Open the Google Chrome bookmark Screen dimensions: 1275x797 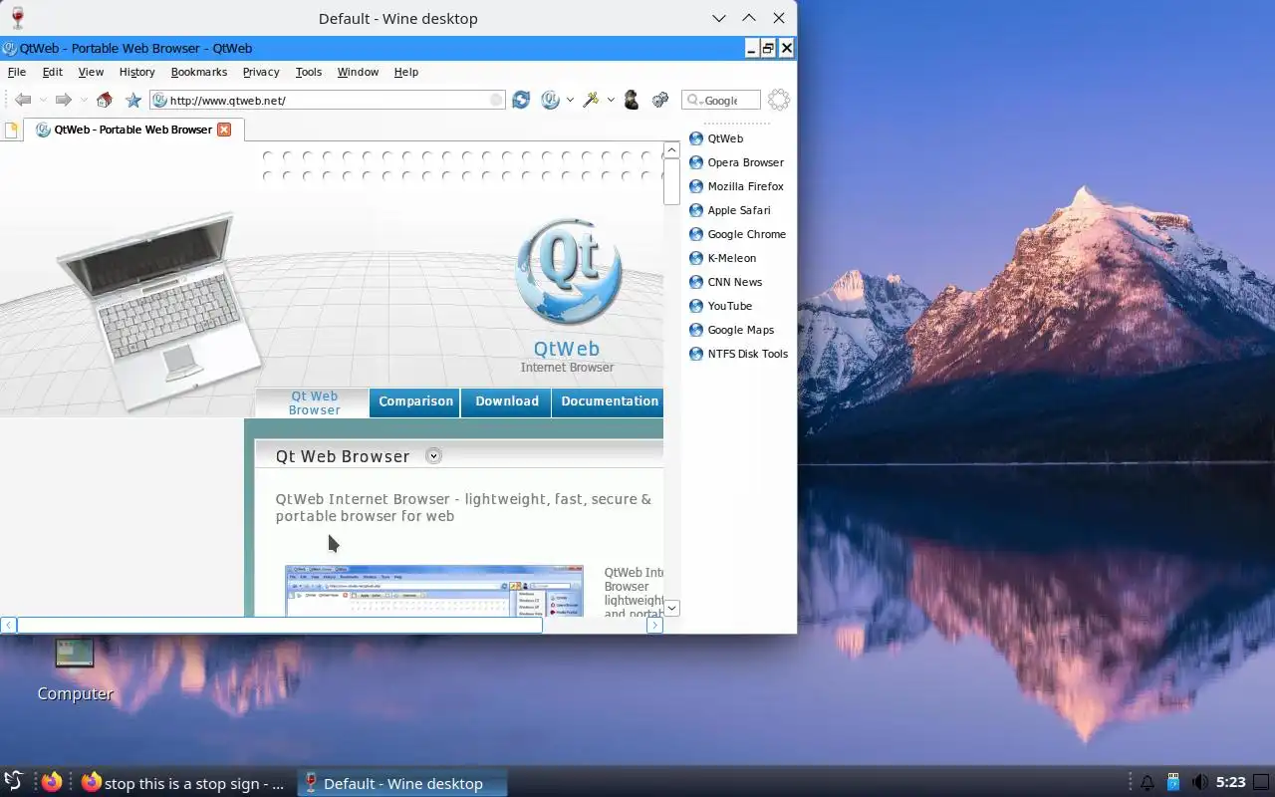738,234
